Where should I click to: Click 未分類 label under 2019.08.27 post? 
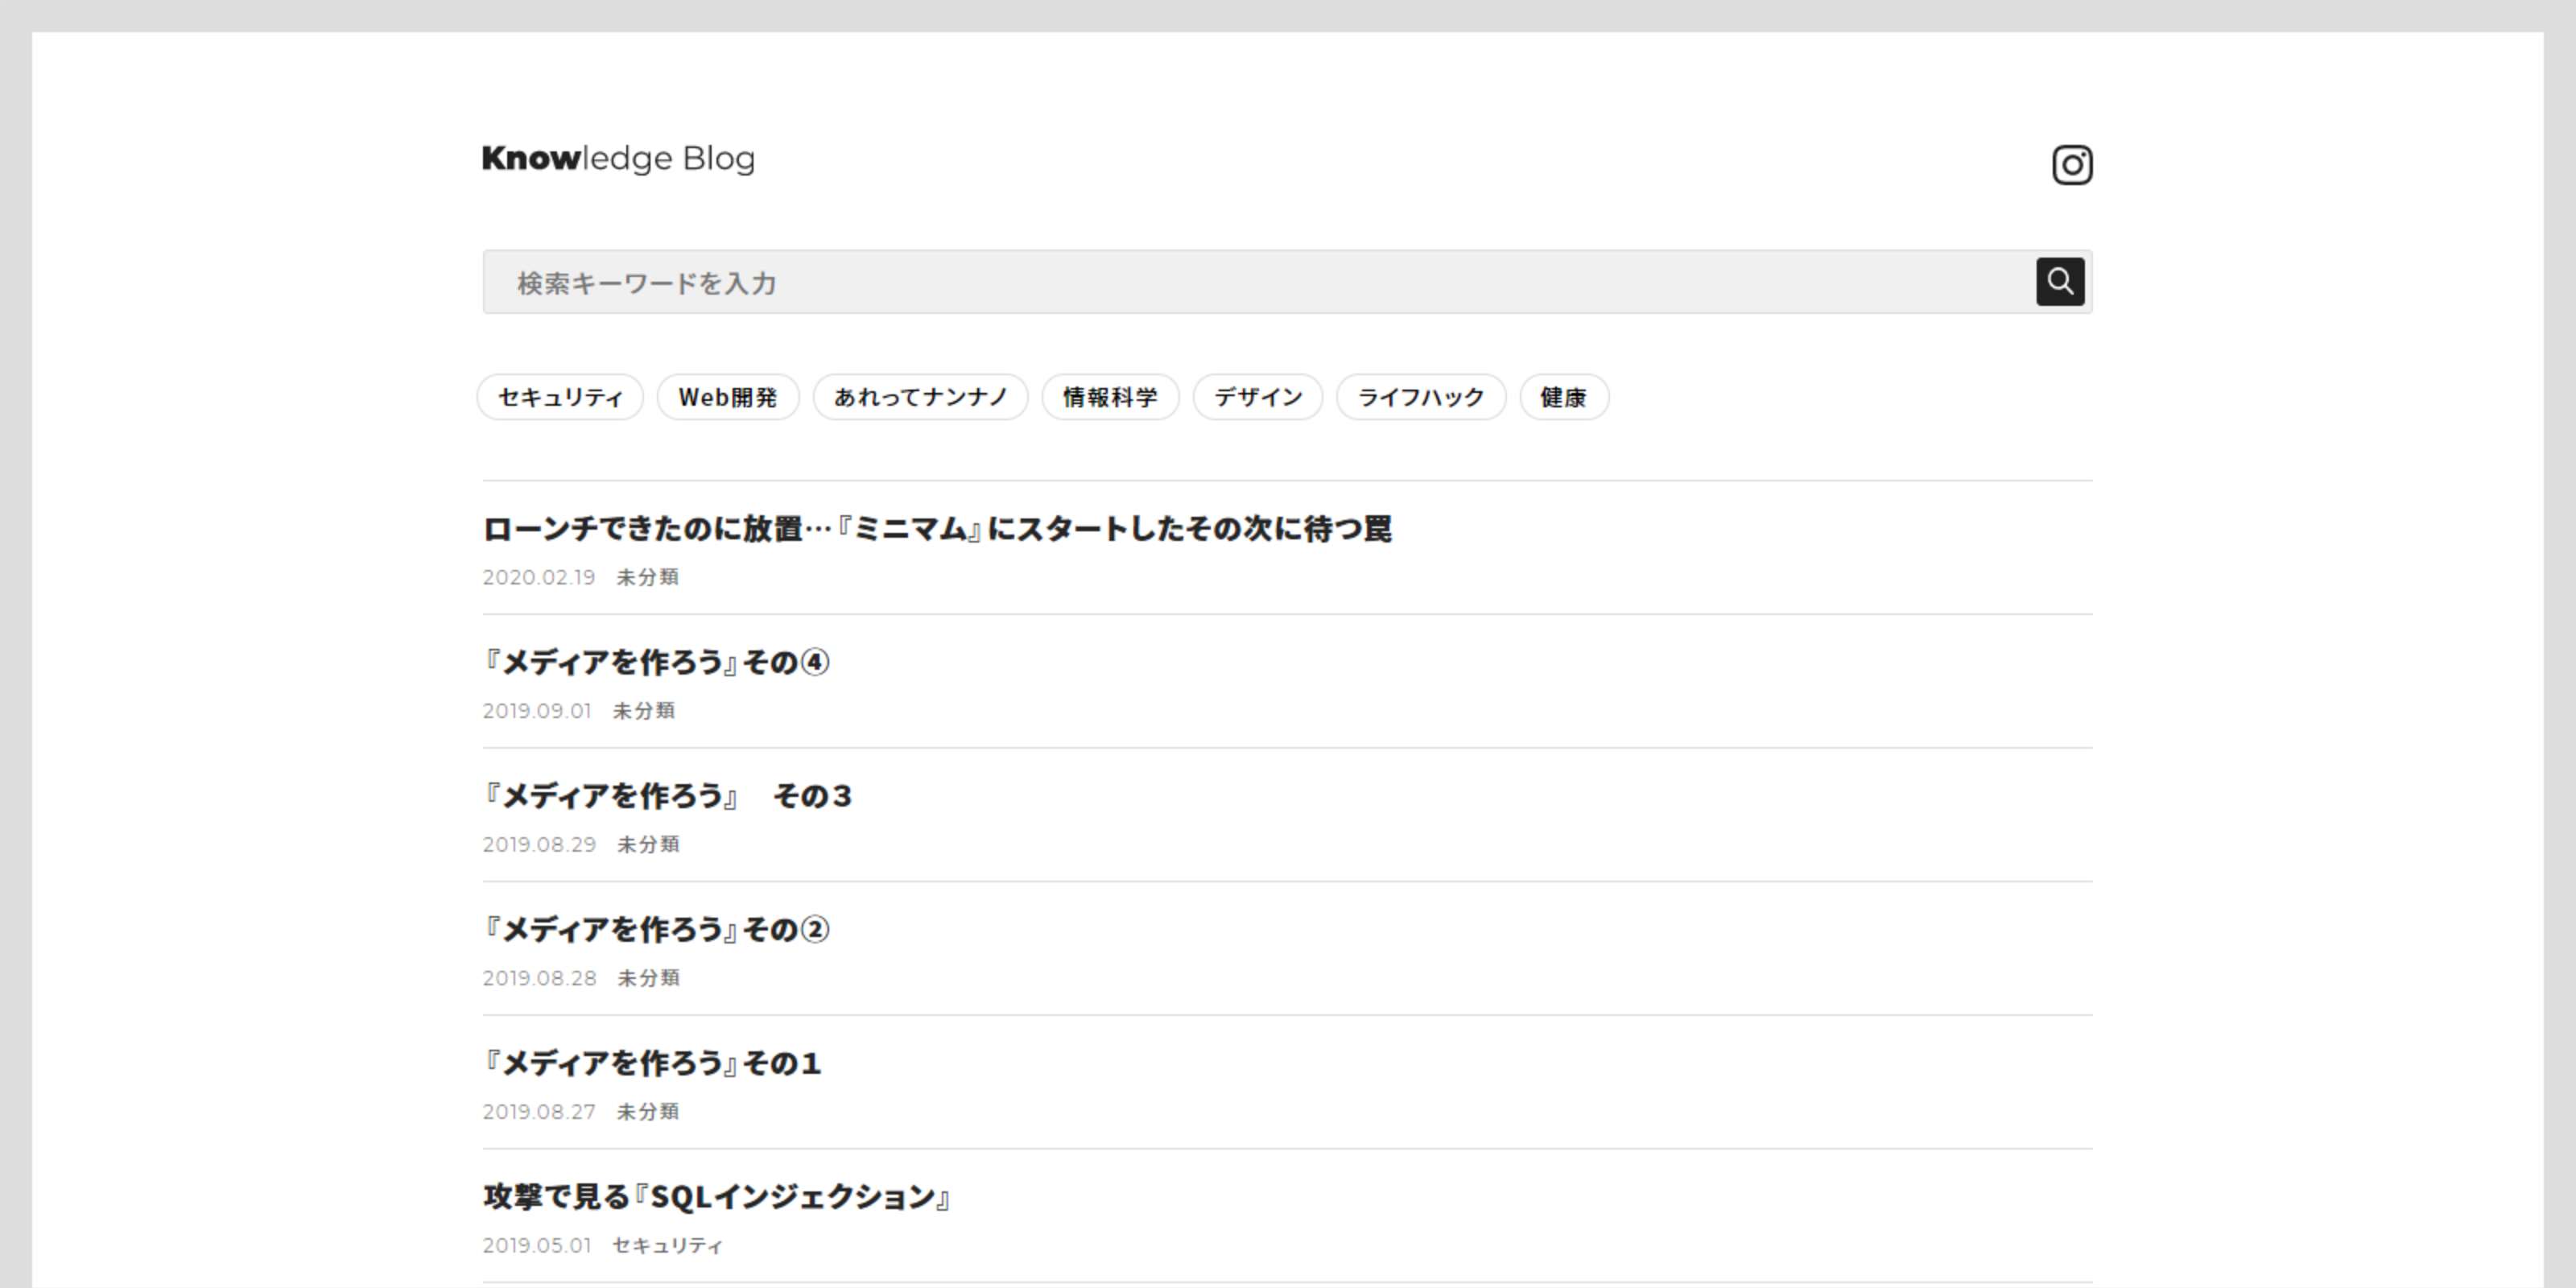pos(647,1111)
